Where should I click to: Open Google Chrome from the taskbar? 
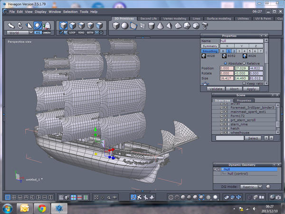pos(42,208)
